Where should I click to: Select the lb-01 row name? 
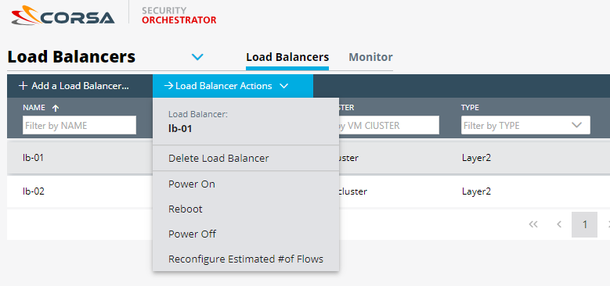click(34, 158)
